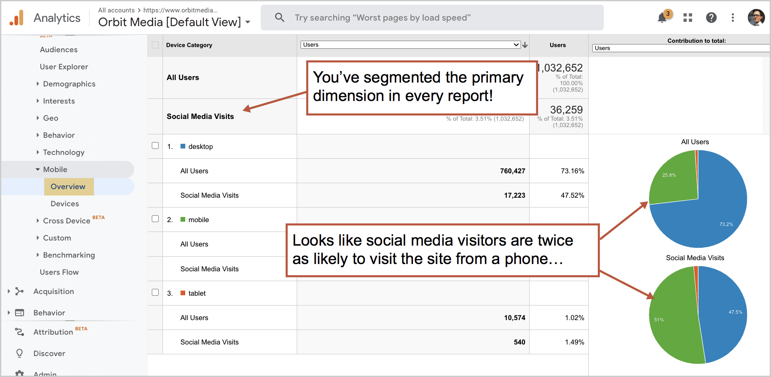Click the search magnifier icon
The height and width of the screenshot is (377, 771).
[280, 18]
